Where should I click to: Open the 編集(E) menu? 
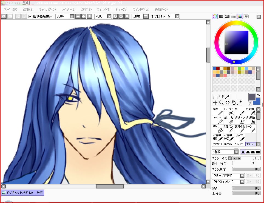click(28, 10)
